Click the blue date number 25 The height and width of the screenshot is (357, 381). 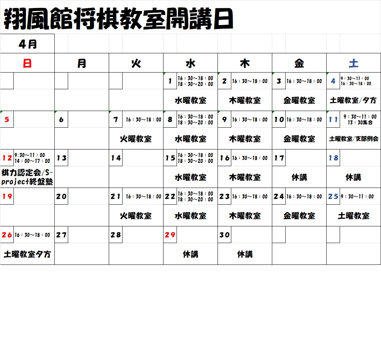333,196
